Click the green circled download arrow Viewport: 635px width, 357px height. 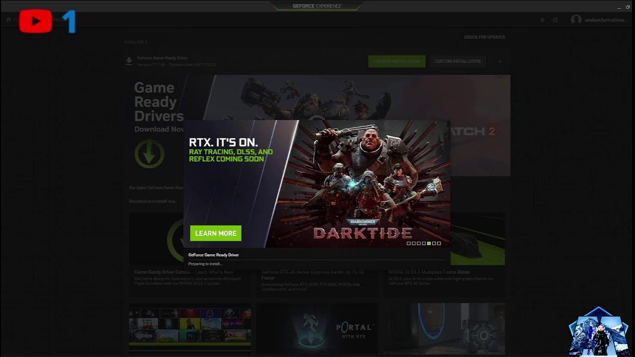click(x=149, y=154)
